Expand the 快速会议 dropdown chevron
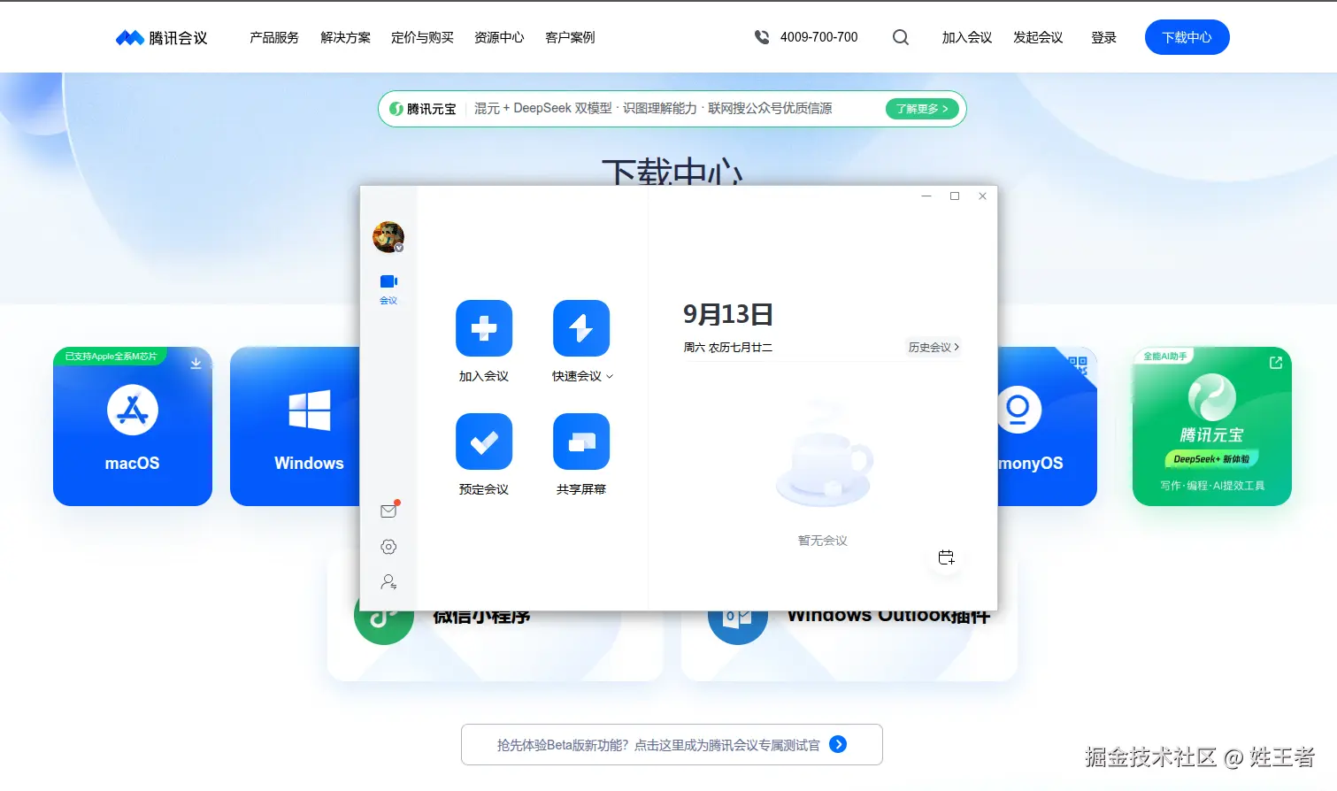This screenshot has height=791, width=1337. 611,375
